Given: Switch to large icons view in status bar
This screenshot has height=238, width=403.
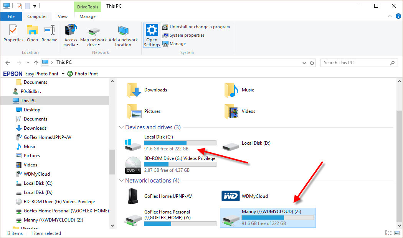Looking at the screenshot, I should (397, 233).
